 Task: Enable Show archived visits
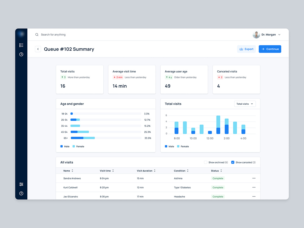tap(205, 162)
